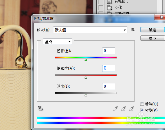The image size is (165, 130).
Task: Open the preset options menu icon
Action: 132,30
